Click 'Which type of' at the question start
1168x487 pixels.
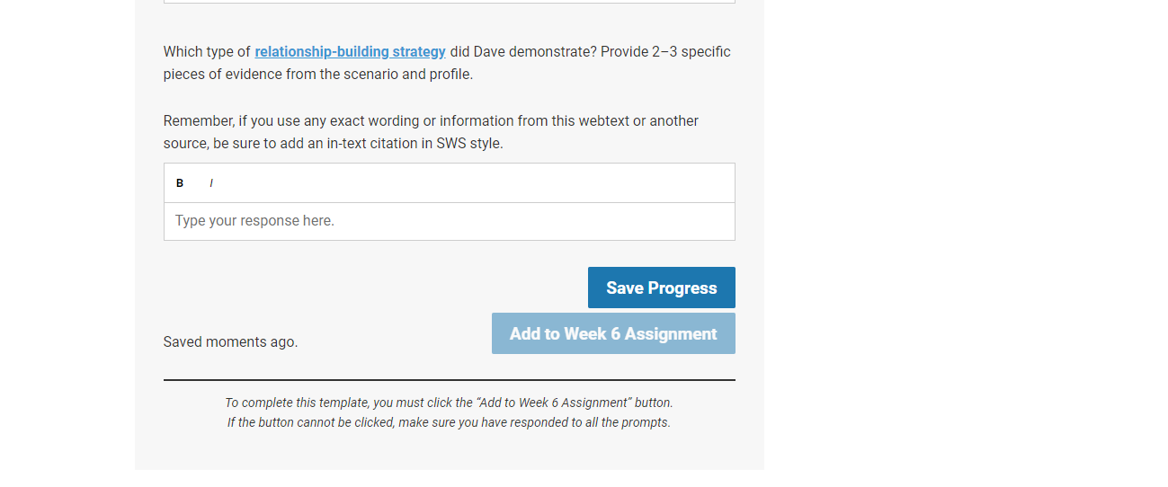click(x=207, y=52)
